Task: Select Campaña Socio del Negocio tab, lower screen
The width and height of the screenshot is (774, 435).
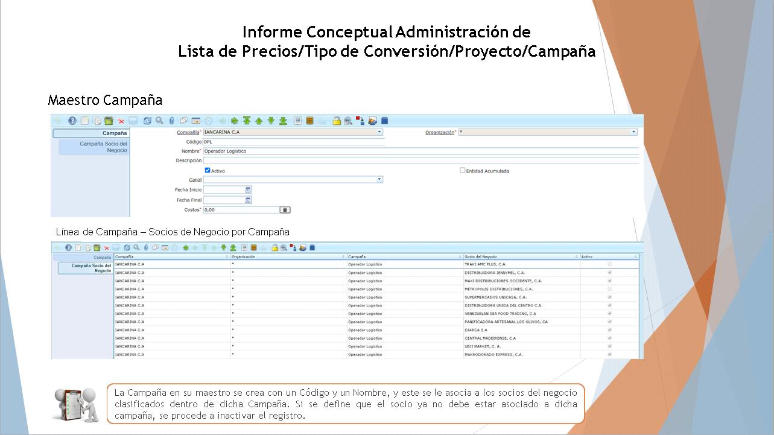Action: [86, 268]
